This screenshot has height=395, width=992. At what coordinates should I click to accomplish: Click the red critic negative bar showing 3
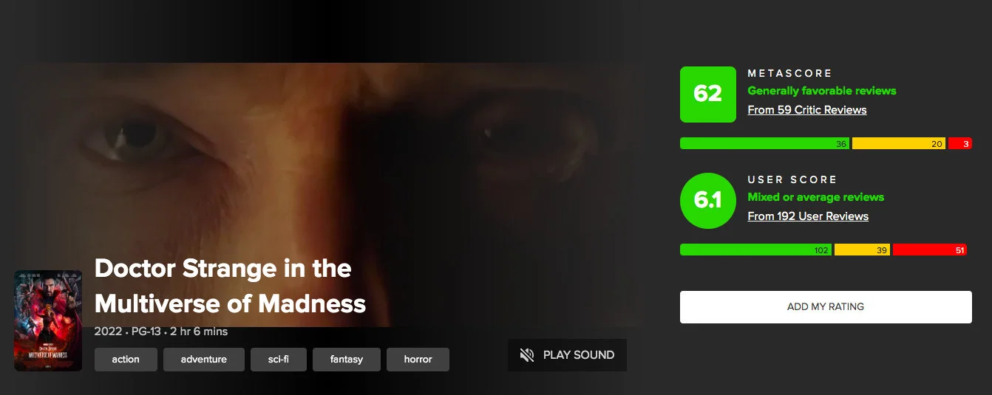click(959, 144)
